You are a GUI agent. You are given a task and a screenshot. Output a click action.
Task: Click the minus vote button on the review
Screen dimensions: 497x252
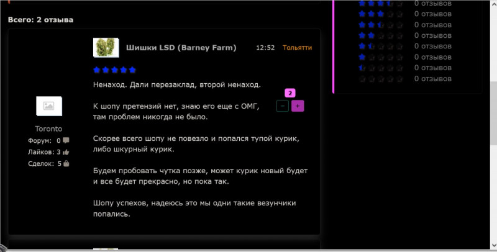tap(283, 106)
